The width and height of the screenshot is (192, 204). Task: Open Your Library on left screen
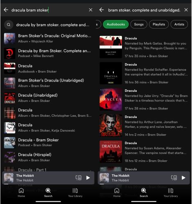coord(75,193)
